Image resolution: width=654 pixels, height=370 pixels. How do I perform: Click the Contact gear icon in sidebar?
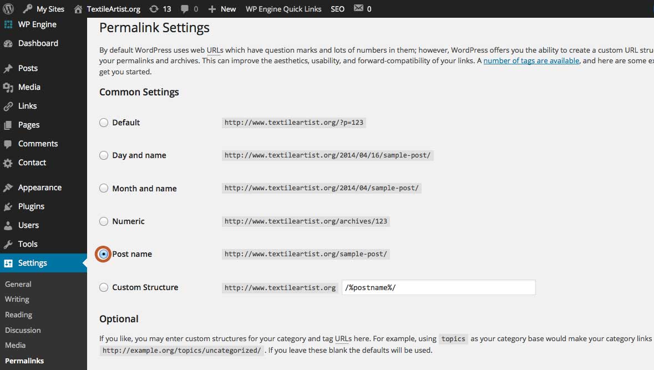click(x=8, y=163)
